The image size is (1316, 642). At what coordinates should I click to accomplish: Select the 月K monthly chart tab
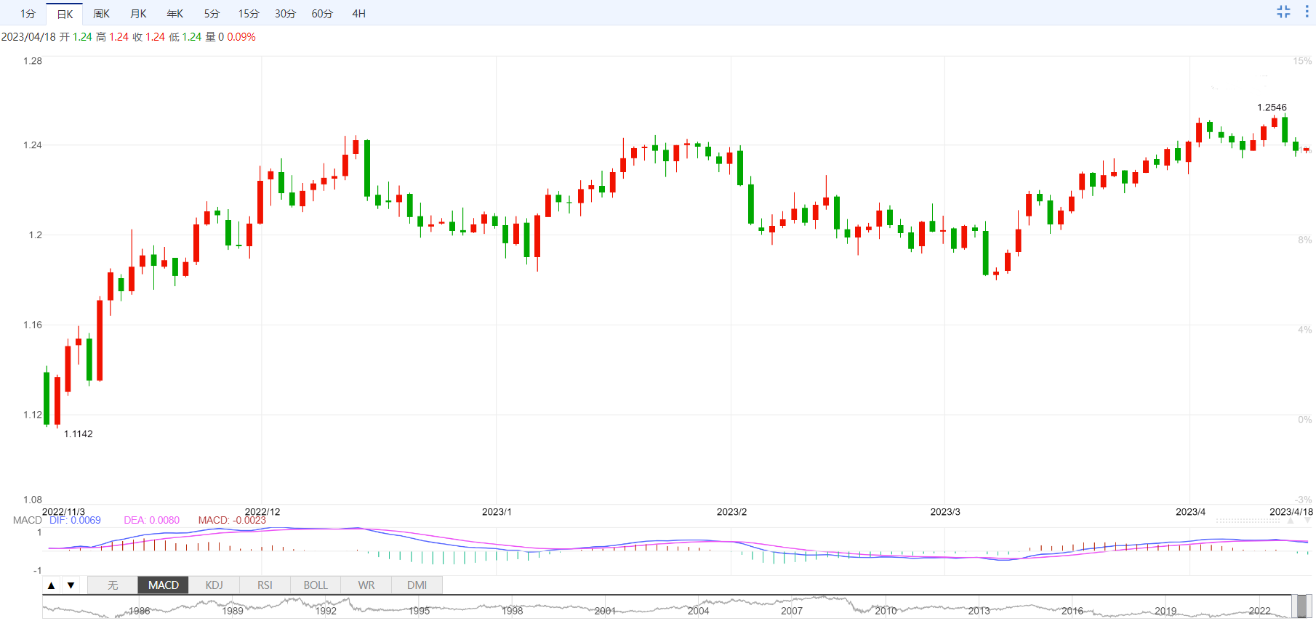(138, 14)
